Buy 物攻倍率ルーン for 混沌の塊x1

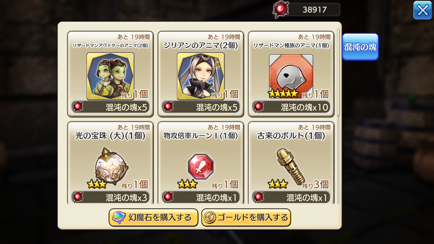coord(201,197)
